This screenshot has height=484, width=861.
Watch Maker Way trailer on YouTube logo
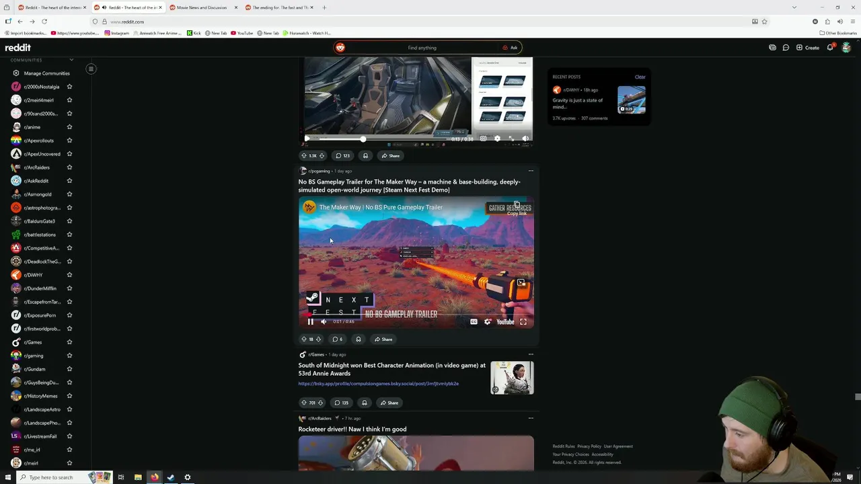tap(505, 322)
